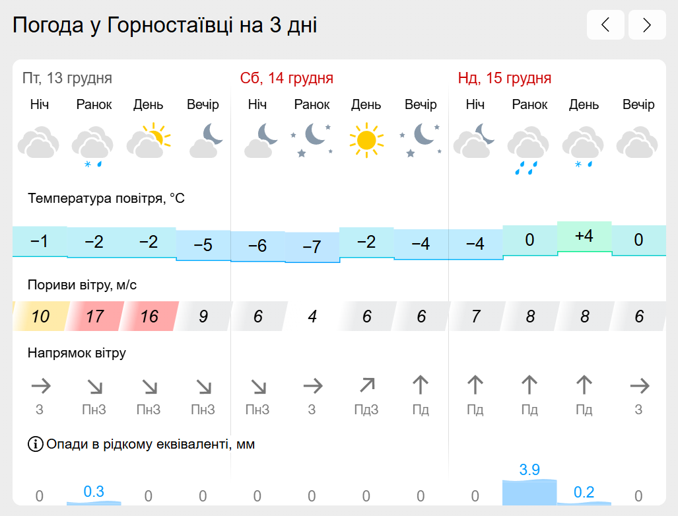Click the 0.3 precipitation value Friday morning
Screen dimensions: 678x516
[94, 492]
